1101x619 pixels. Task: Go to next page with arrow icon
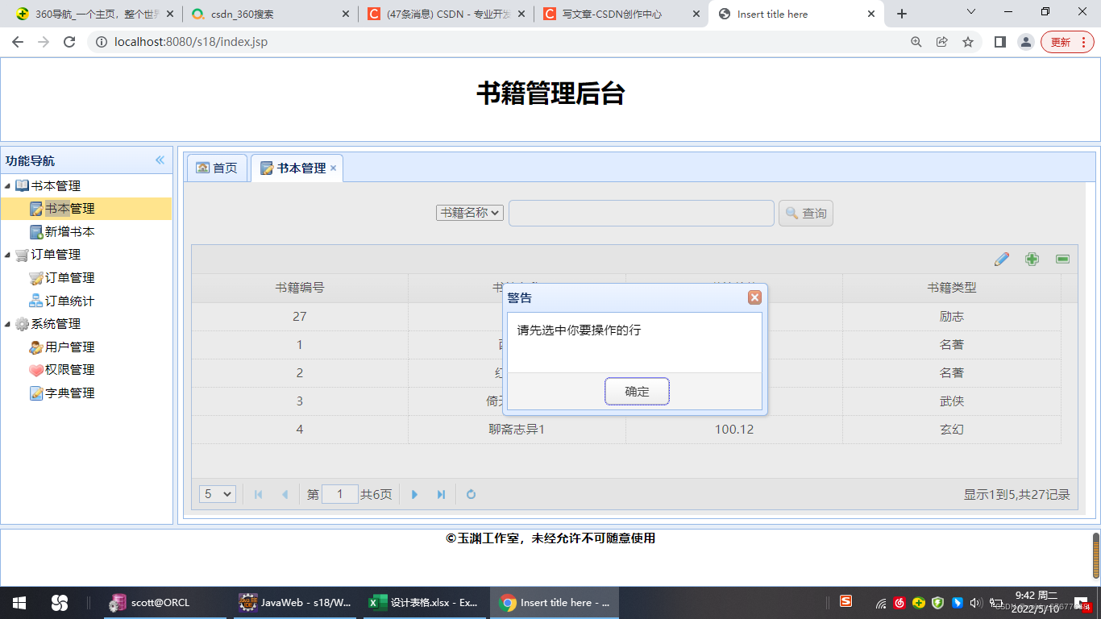(414, 494)
